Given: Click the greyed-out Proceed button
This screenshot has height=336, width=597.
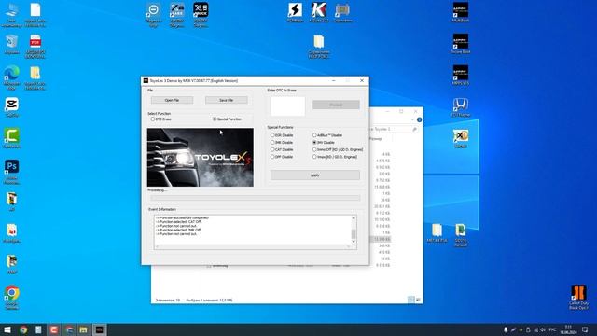Looking at the screenshot, I should 336,105.
